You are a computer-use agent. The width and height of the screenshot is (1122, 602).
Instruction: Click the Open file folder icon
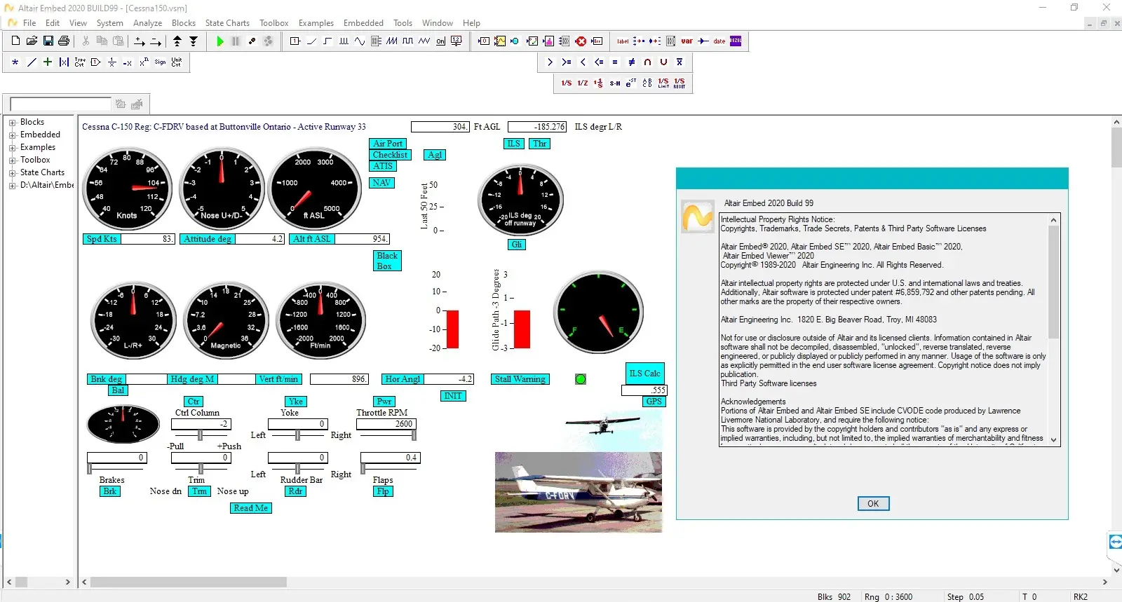[x=32, y=41]
